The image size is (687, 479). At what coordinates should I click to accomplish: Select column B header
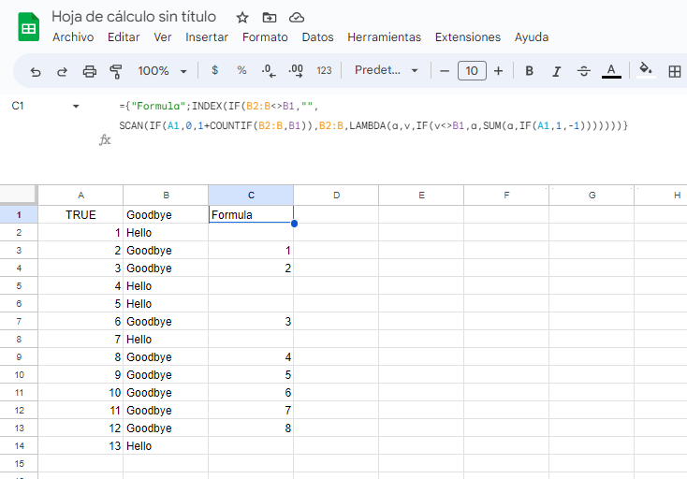click(166, 196)
